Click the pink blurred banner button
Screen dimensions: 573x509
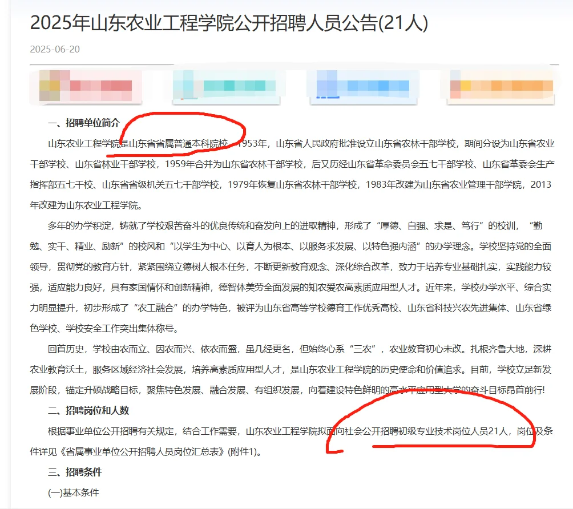86,87
